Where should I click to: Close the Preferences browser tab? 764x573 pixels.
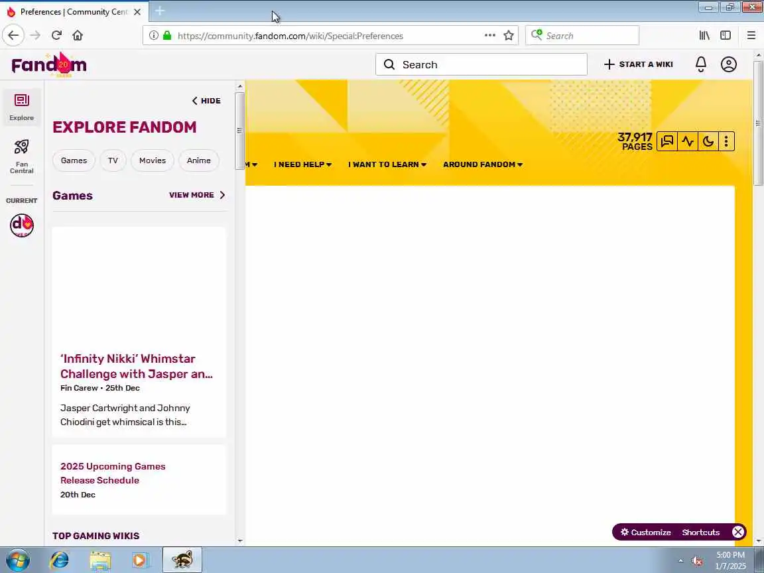(x=137, y=12)
